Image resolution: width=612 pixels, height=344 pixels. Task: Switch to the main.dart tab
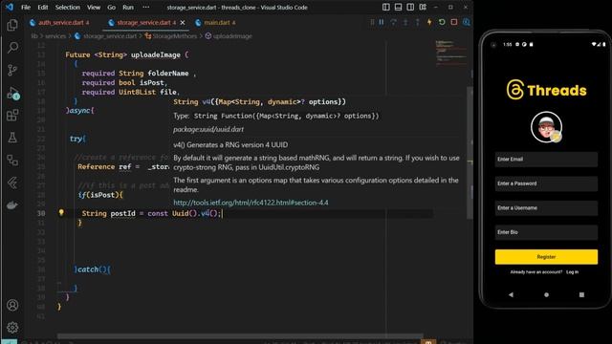click(215, 23)
